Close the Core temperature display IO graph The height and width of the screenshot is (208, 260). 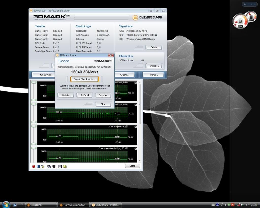click(136, 149)
